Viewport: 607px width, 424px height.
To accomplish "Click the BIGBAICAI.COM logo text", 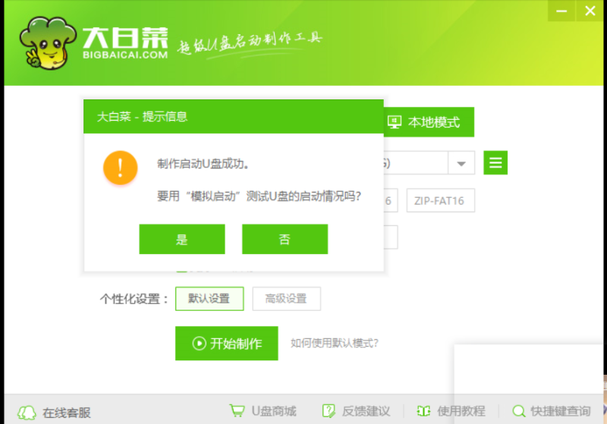I will pos(125,55).
